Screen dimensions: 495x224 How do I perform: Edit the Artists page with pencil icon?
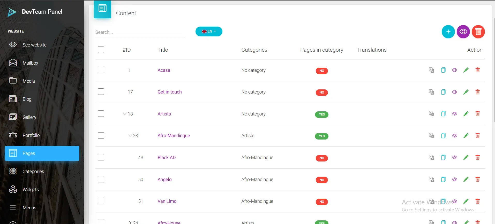[x=466, y=114]
